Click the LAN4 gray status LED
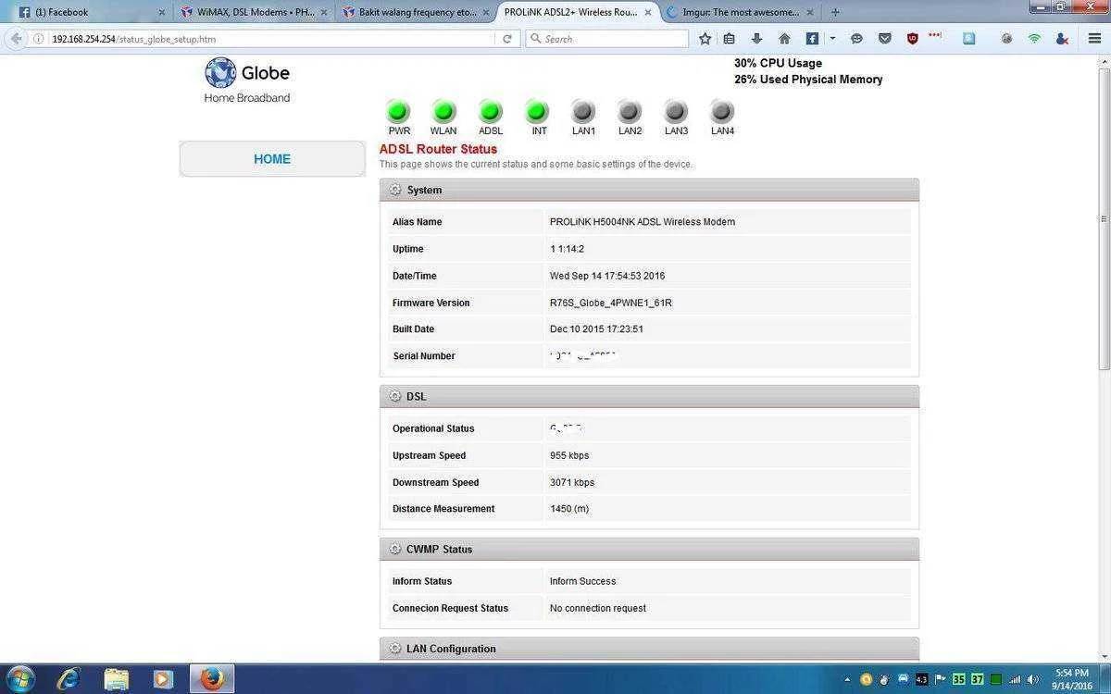 [722, 112]
